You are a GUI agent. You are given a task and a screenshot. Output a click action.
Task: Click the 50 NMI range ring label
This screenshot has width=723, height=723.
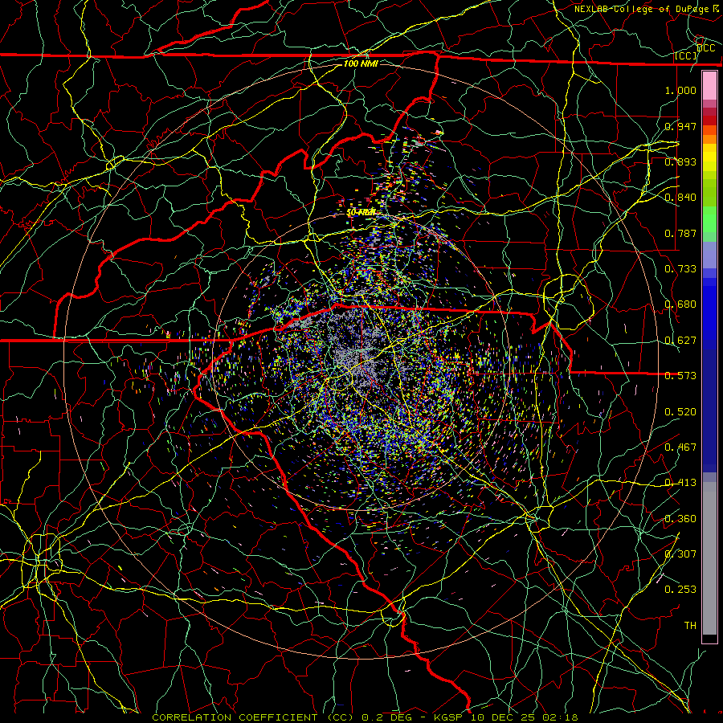[361, 213]
